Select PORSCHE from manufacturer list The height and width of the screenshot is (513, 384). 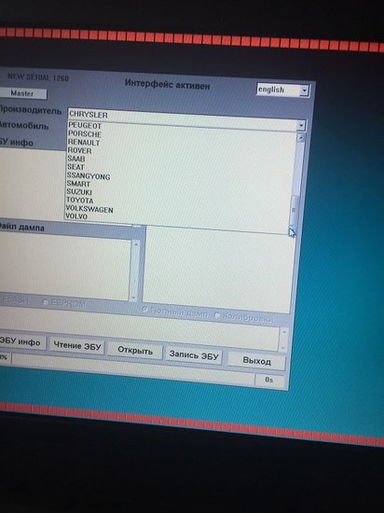[x=85, y=134]
